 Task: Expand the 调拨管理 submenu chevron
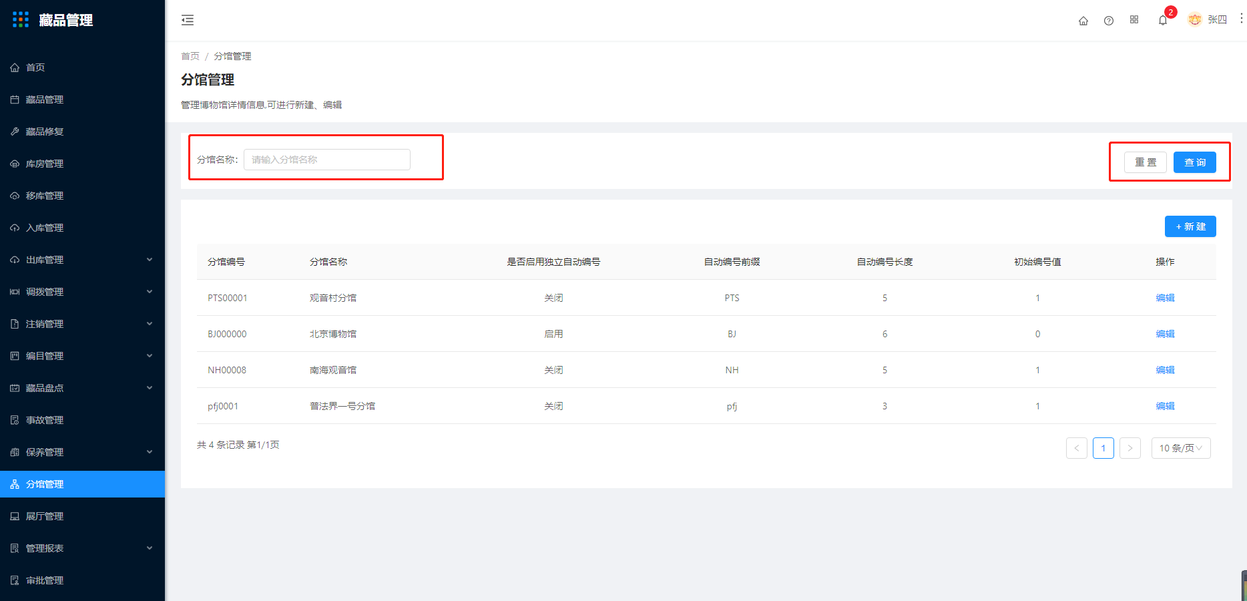click(x=150, y=292)
